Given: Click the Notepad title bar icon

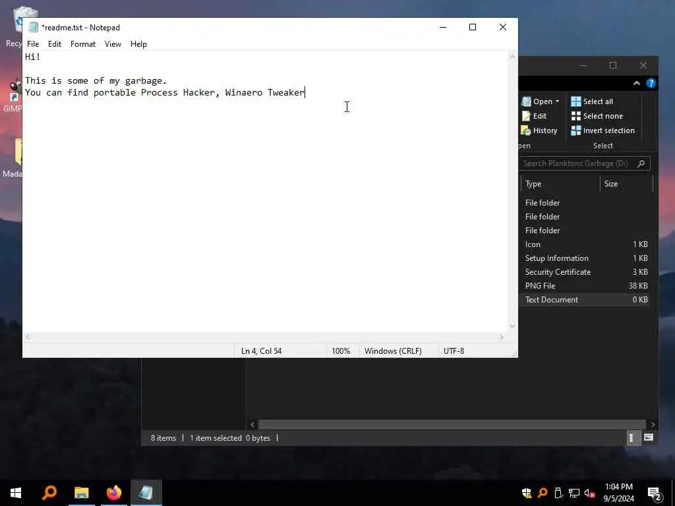Looking at the screenshot, I should (x=33, y=28).
